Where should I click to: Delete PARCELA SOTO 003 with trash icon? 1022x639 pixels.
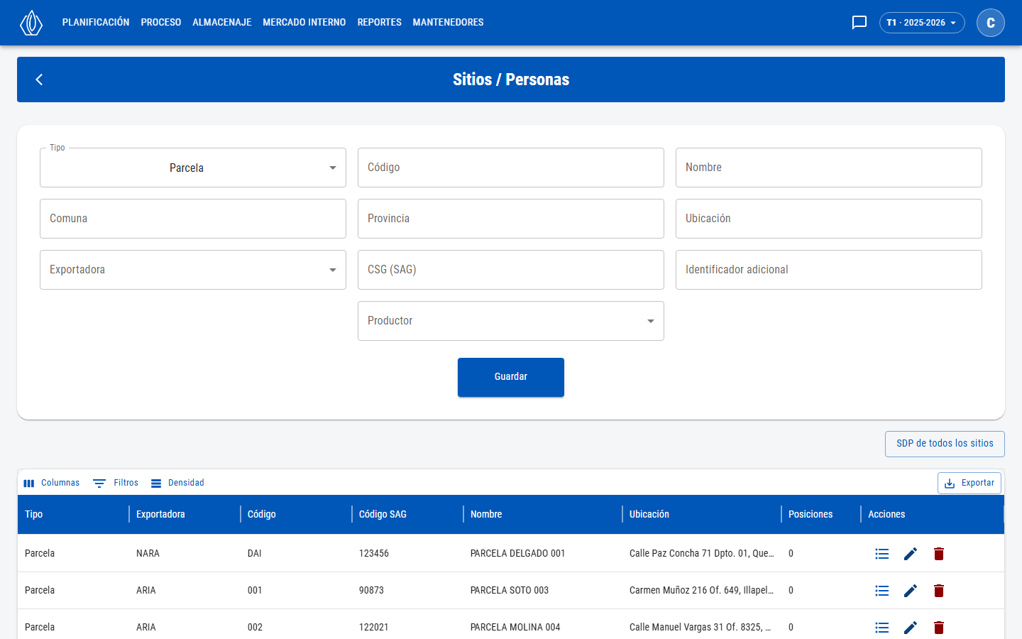point(939,591)
